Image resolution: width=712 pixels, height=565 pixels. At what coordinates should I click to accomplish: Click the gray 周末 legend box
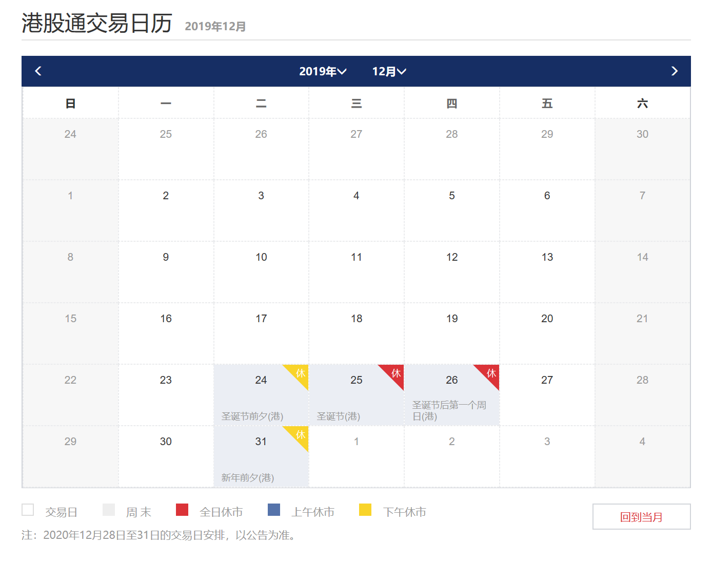[109, 510]
